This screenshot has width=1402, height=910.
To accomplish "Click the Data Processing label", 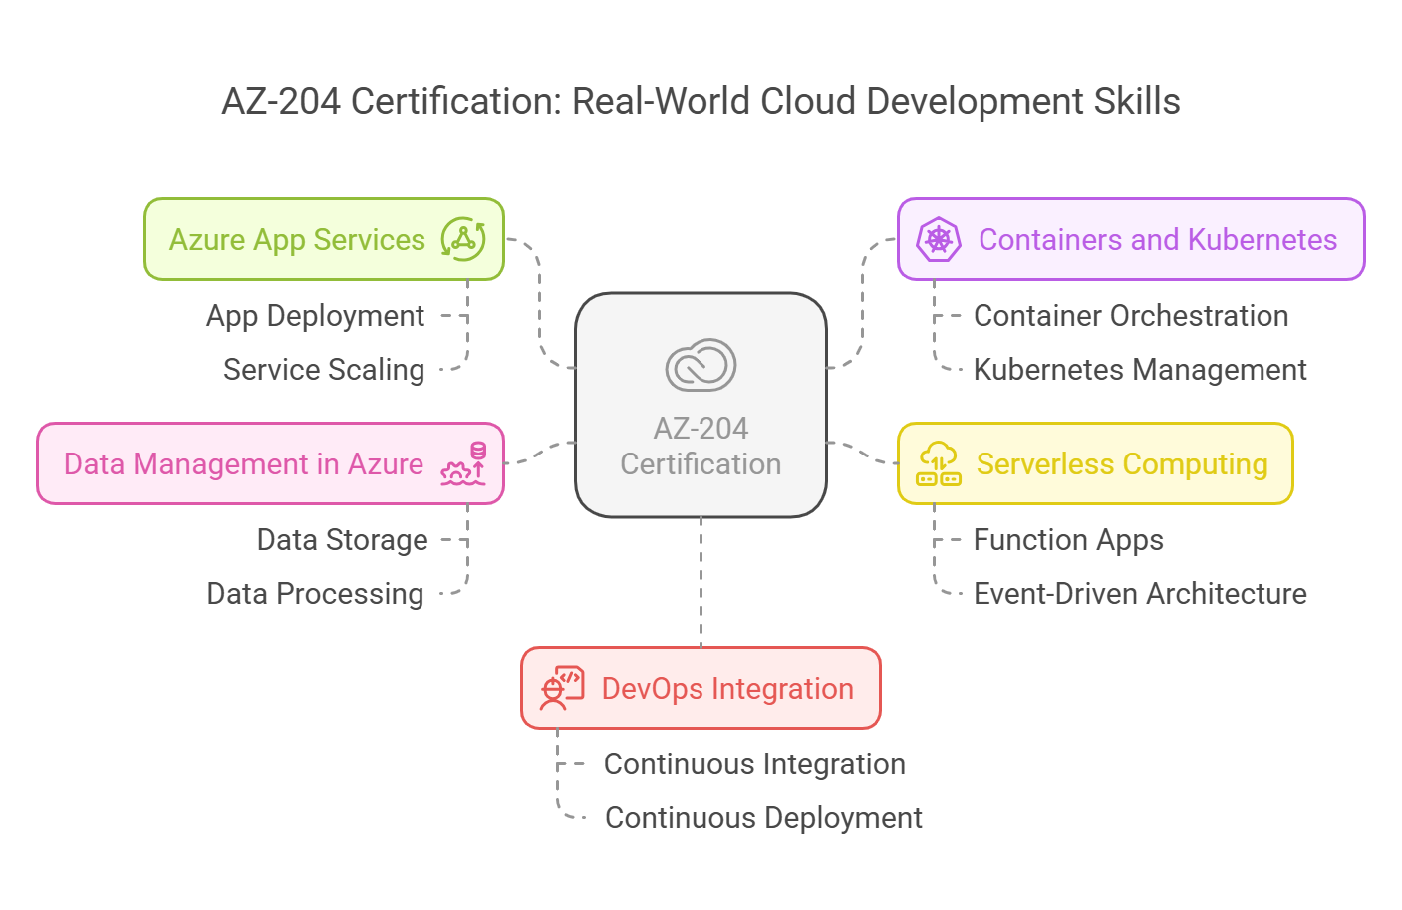I will [x=315, y=594].
